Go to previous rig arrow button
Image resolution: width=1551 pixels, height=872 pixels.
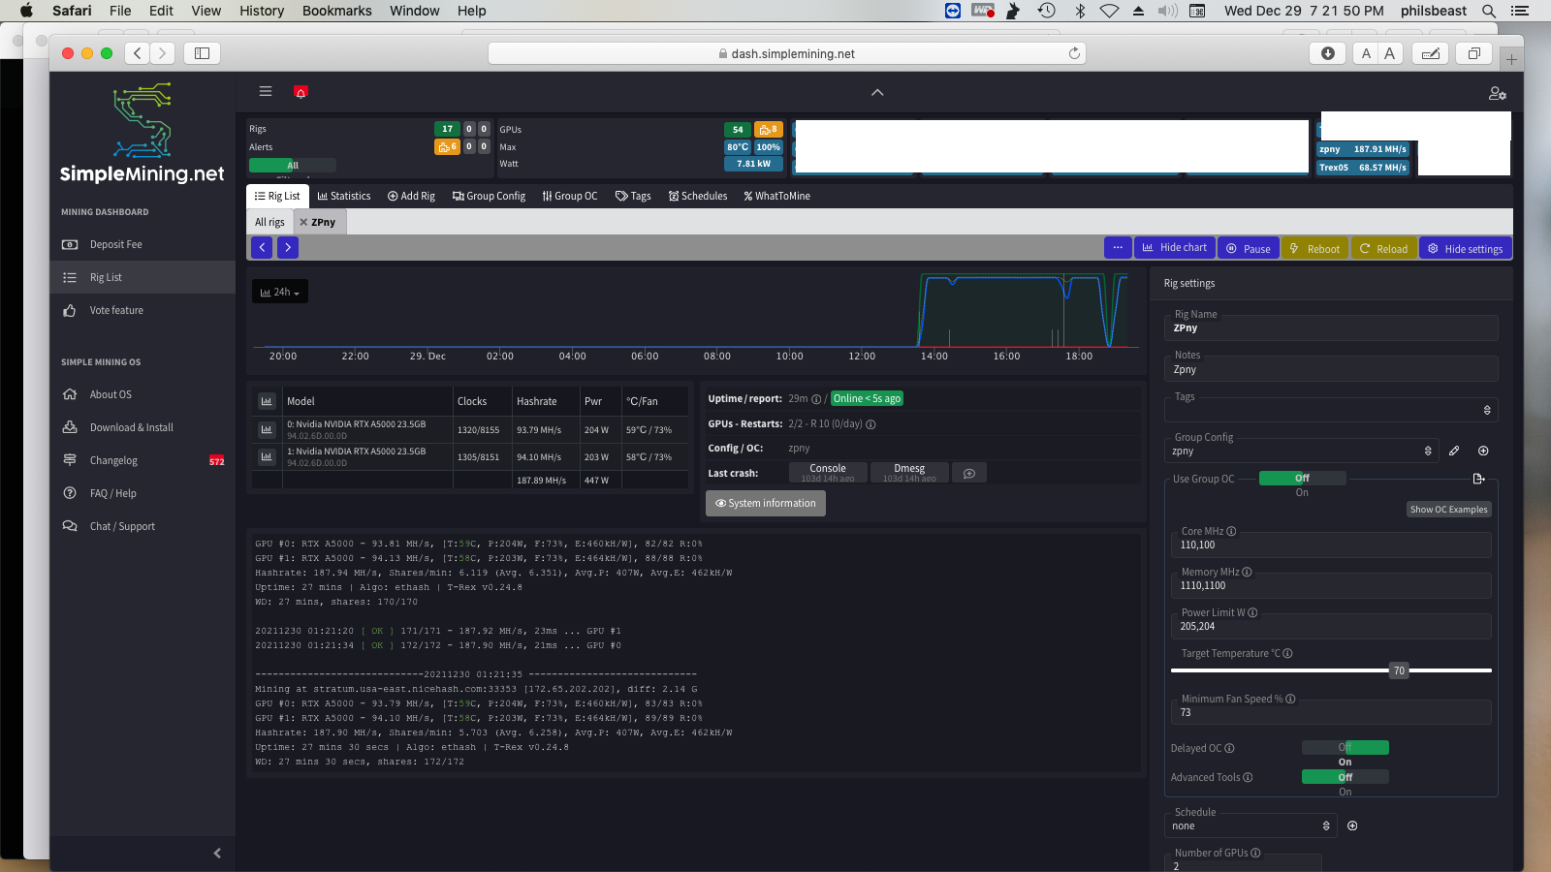262,247
